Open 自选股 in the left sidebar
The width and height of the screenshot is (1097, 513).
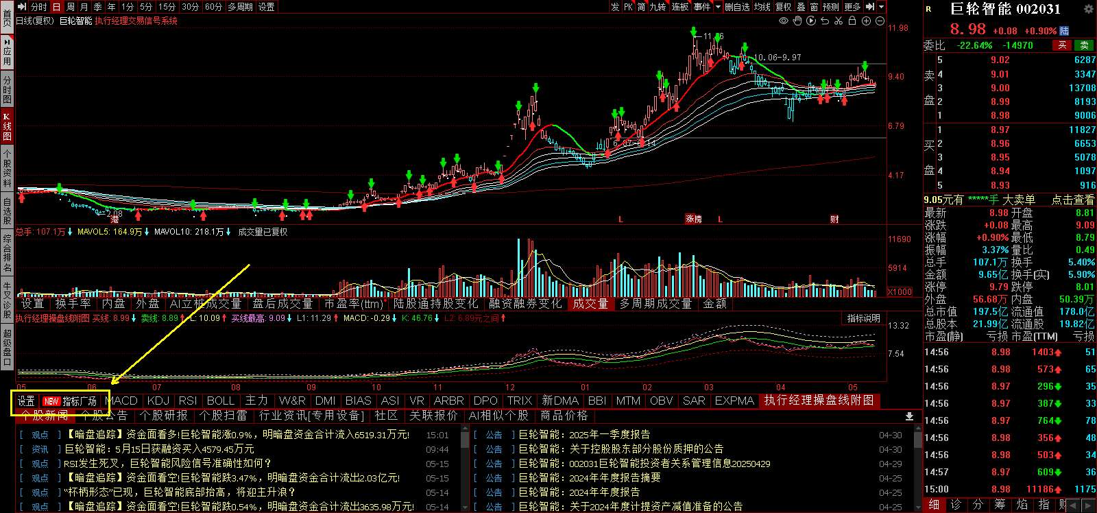point(7,211)
